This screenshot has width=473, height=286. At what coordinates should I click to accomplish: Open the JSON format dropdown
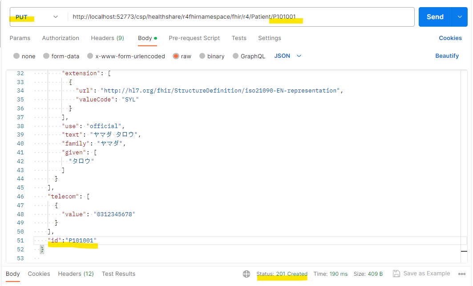tap(287, 56)
